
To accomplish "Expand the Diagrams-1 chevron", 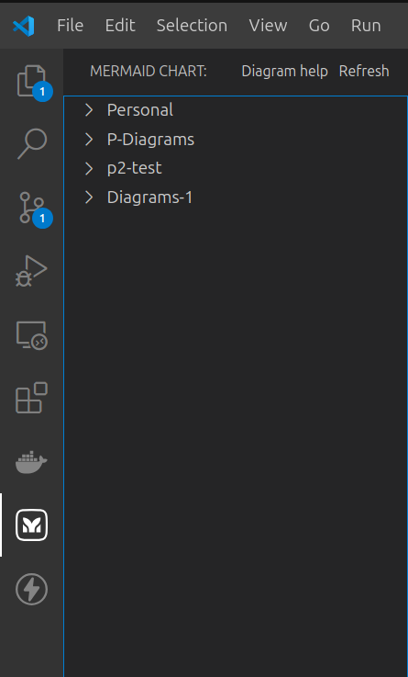I will tap(89, 197).
